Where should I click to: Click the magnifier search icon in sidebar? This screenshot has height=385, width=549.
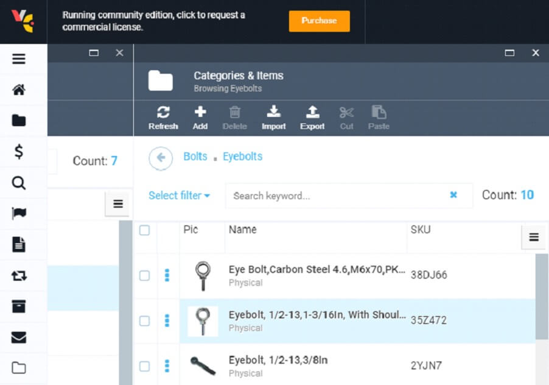tap(19, 183)
